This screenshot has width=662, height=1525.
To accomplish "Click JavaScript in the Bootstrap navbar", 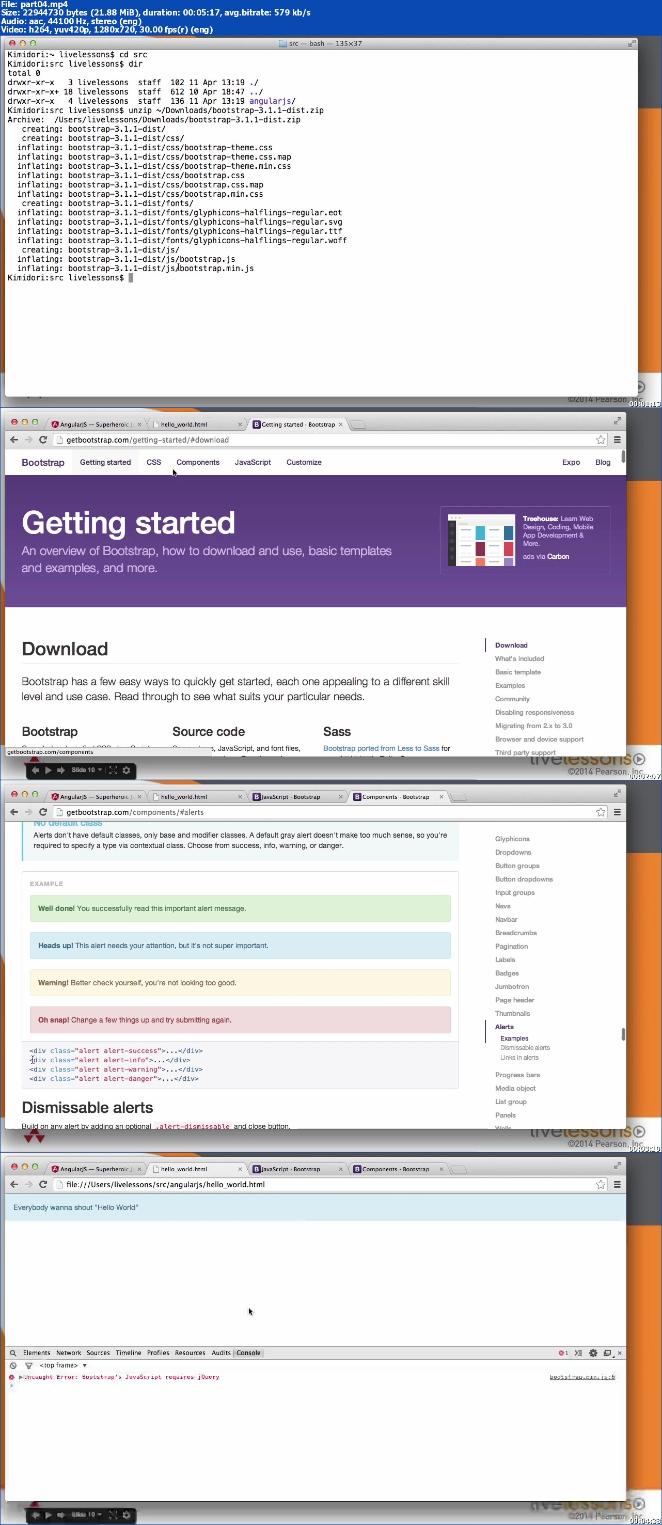I will tap(253, 462).
